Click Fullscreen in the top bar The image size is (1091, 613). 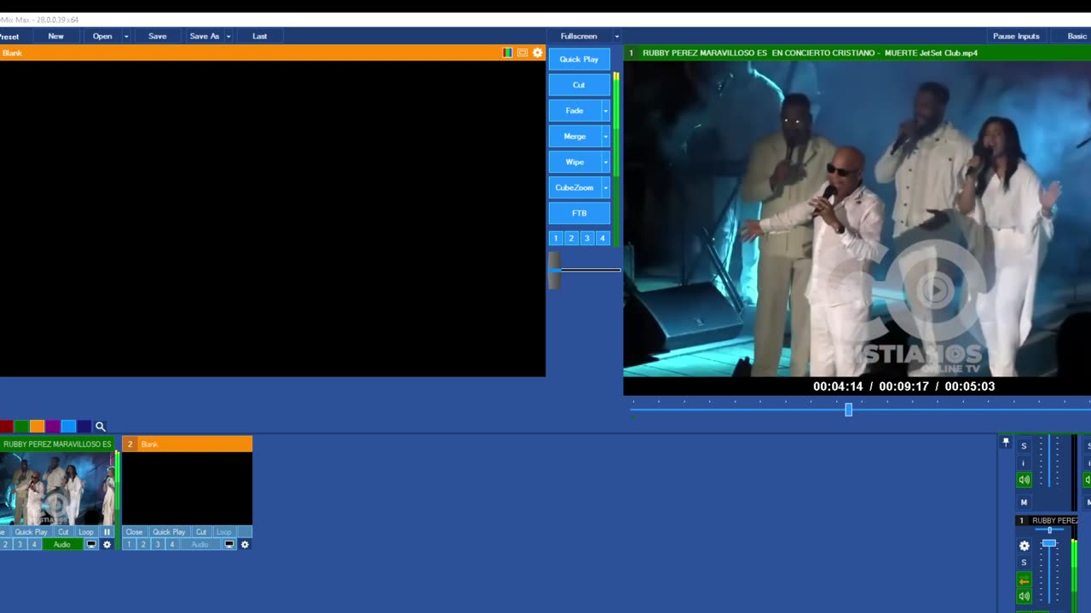[579, 37]
